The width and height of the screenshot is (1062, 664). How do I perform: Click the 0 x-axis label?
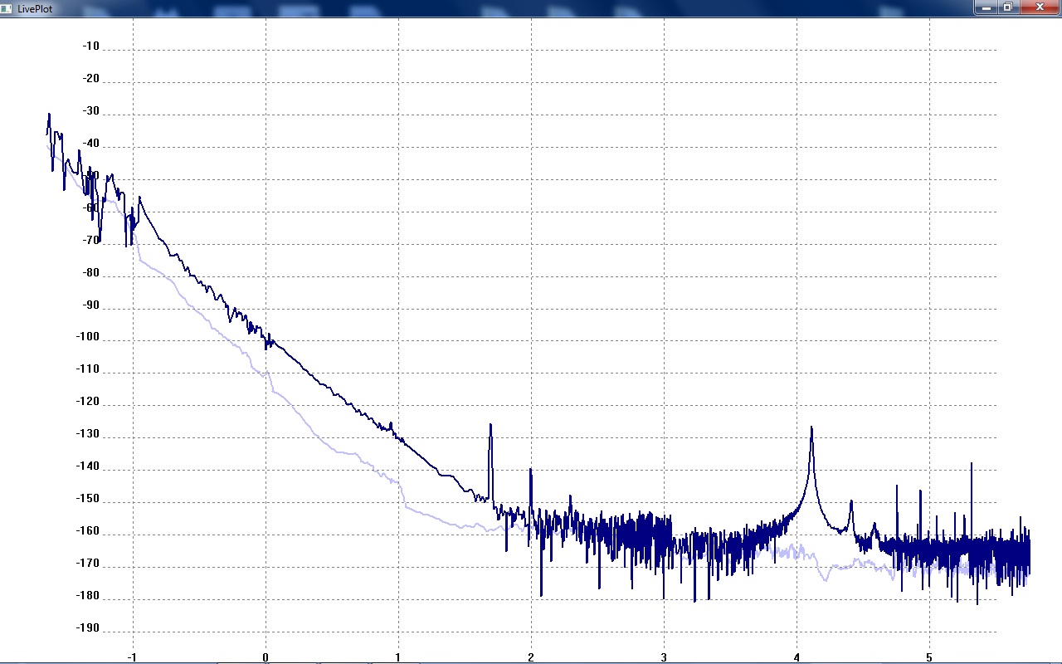point(265,657)
